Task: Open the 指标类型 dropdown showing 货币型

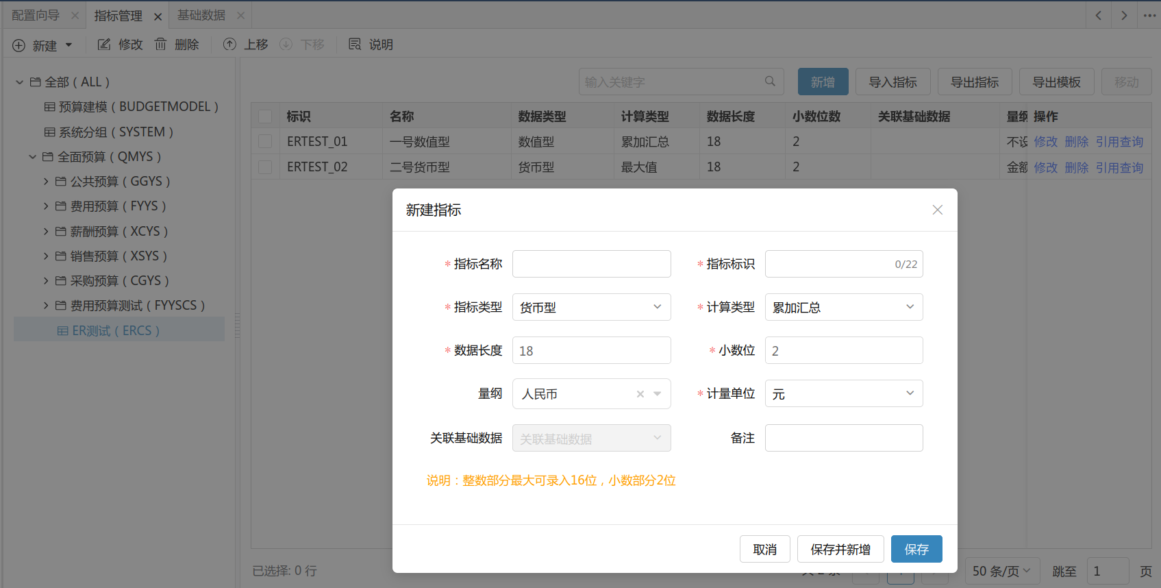Action: (591, 307)
